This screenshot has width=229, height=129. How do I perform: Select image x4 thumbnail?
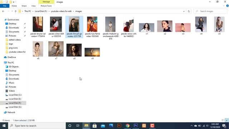tap(201, 24)
